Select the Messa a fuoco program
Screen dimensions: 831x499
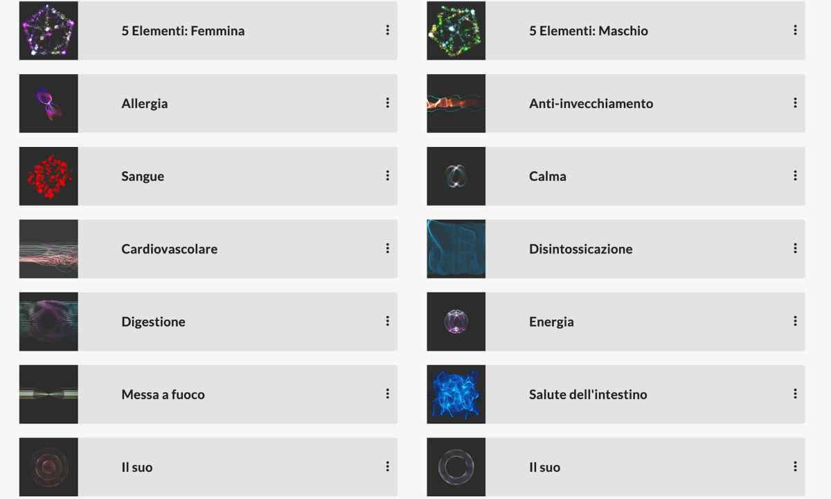208,394
